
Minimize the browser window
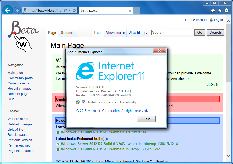[207, 3]
